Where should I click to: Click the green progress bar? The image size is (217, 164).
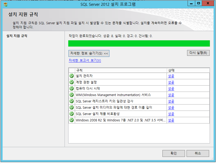(139, 43)
